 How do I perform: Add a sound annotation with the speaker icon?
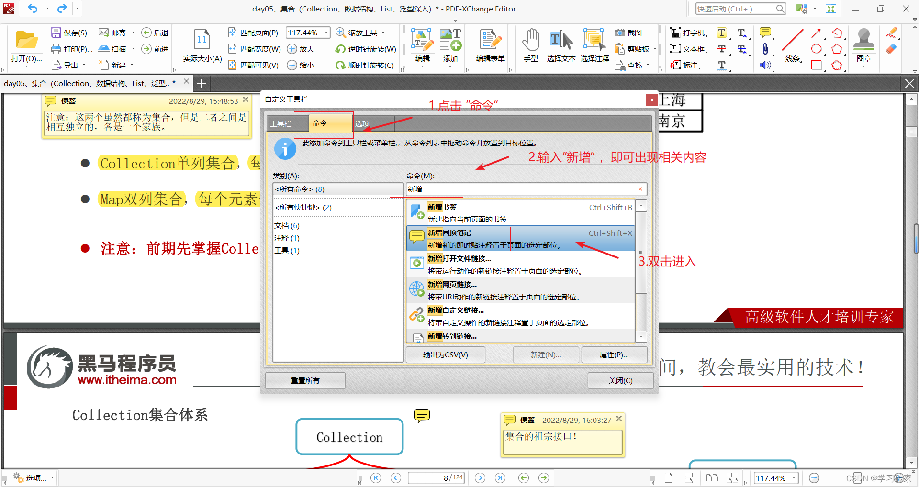[765, 66]
